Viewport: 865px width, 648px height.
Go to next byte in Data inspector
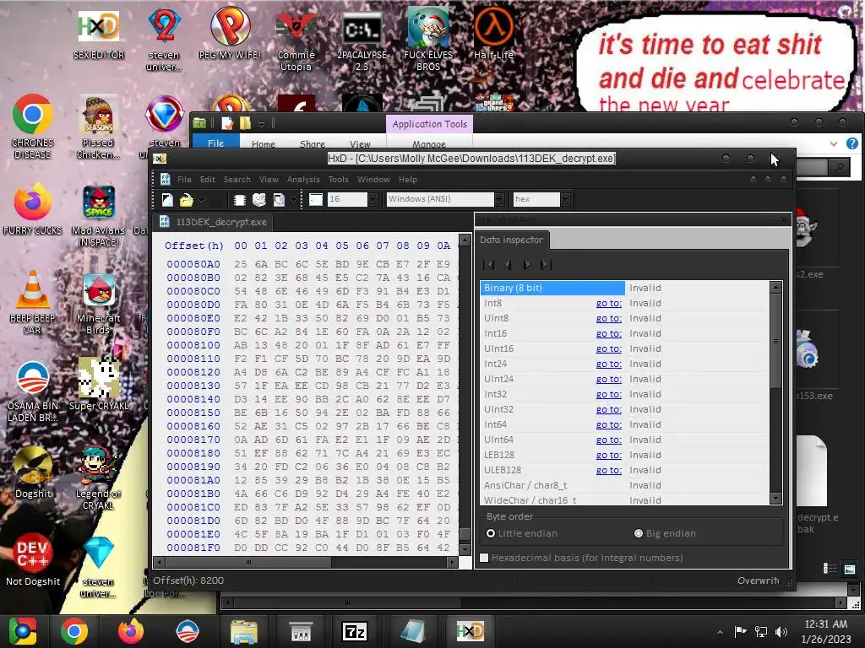pos(526,265)
